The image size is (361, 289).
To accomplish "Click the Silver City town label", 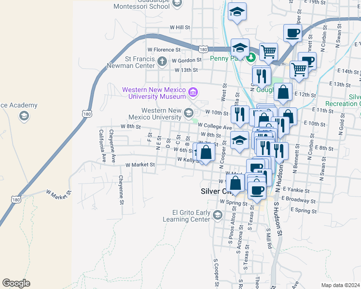I will [217, 191].
